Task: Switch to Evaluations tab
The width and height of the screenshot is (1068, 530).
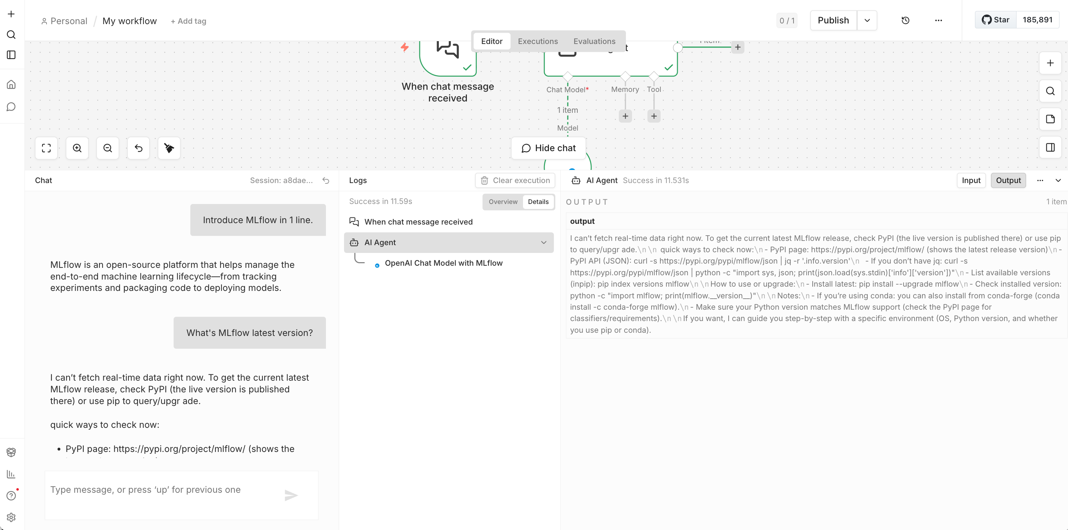Action: click(x=594, y=41)
